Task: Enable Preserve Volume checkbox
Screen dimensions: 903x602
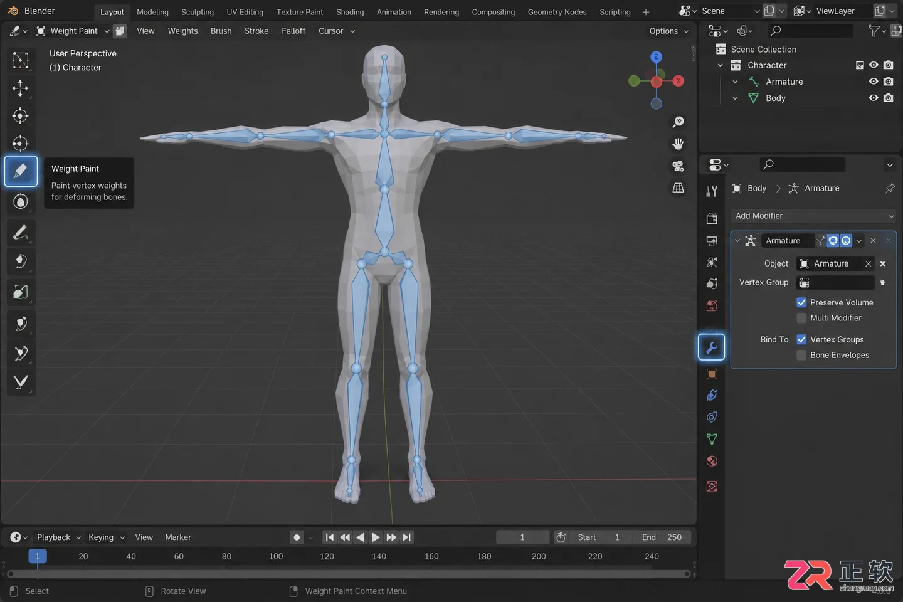Action: (x=801, y=302)
